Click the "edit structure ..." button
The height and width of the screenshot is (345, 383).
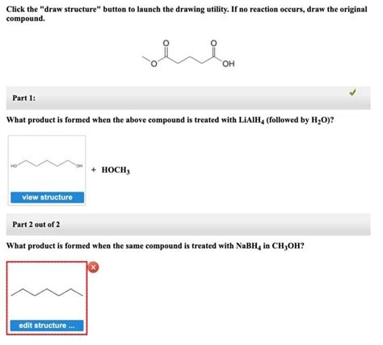(47, 326)
